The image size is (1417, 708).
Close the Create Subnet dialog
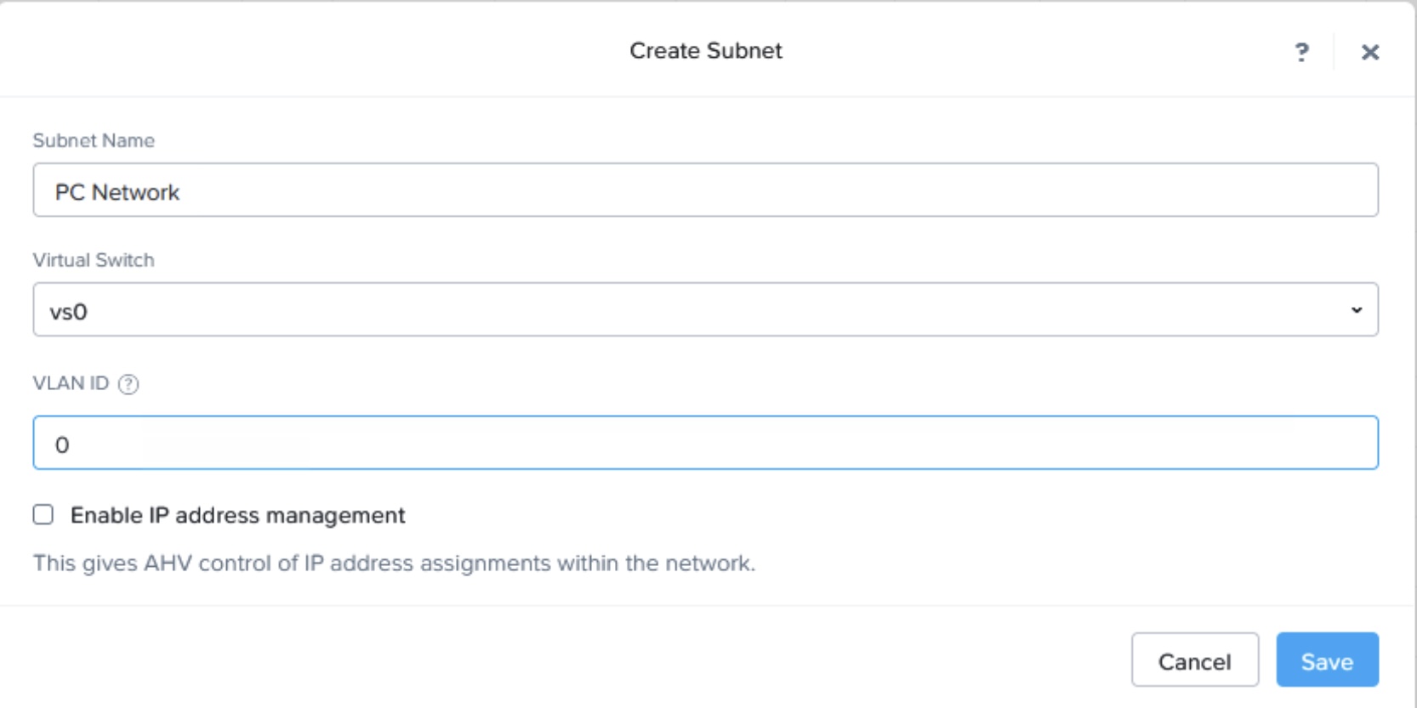click(x=1369, y=53)
